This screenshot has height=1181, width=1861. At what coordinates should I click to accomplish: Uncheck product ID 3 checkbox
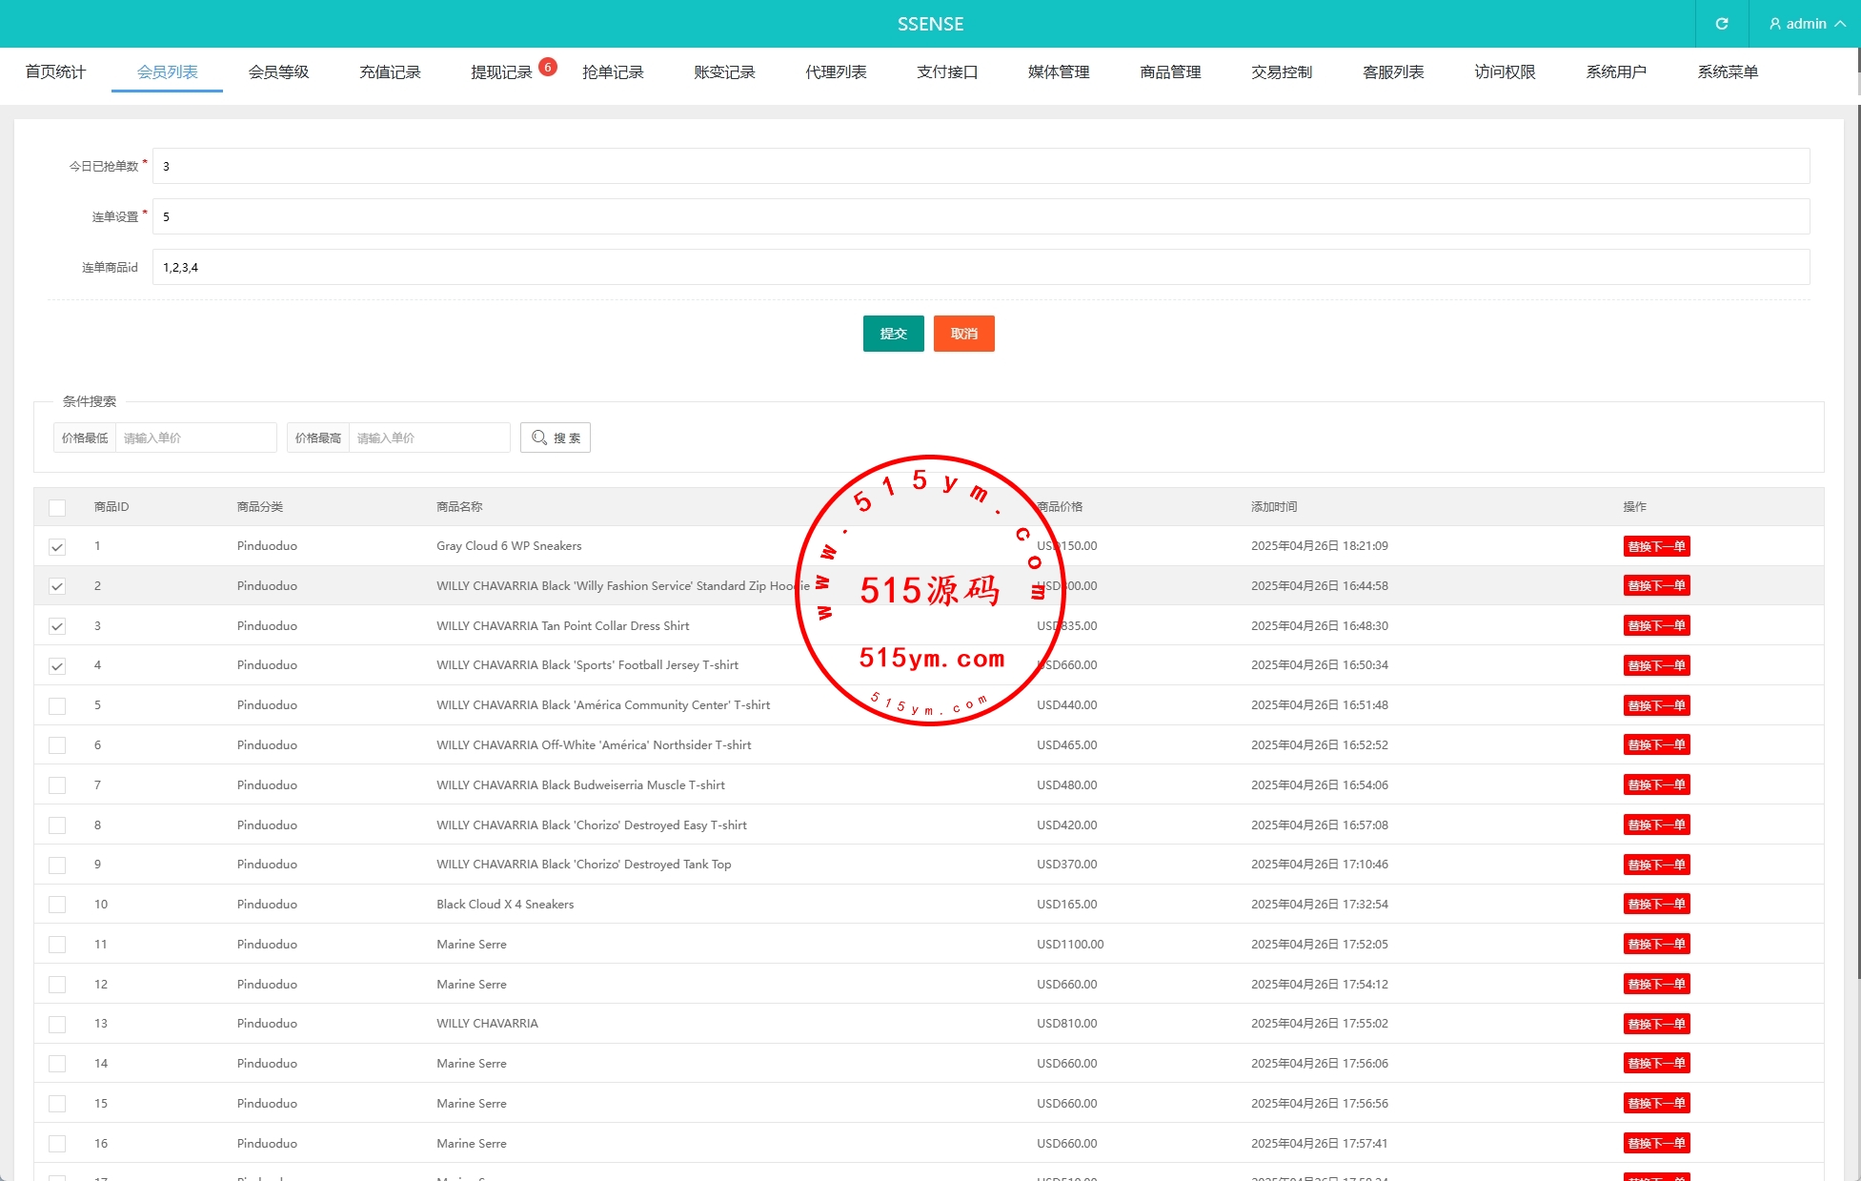point(57,626)
